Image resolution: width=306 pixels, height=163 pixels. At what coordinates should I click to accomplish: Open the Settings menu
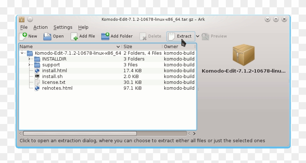(x=63, y=27)
